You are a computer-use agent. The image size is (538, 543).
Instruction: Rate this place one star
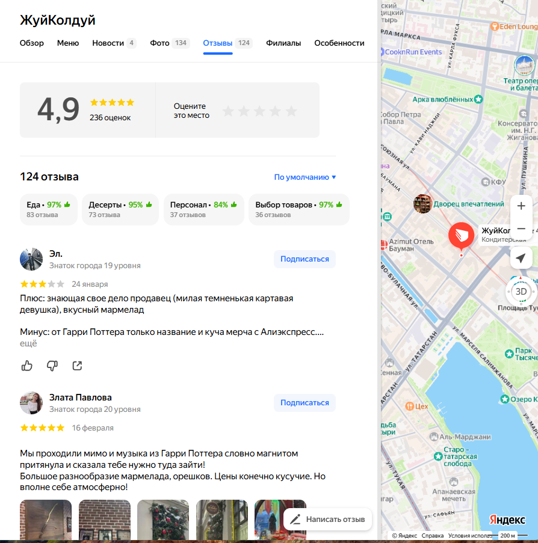coord(228,111)
